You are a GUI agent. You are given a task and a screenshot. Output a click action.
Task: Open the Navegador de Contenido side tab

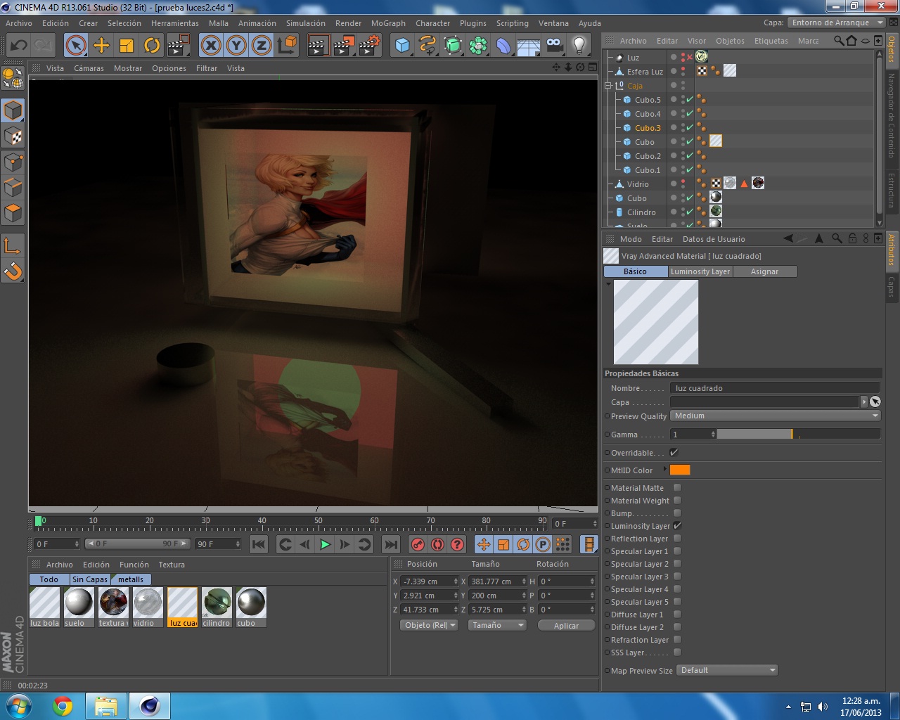point(892,115)
